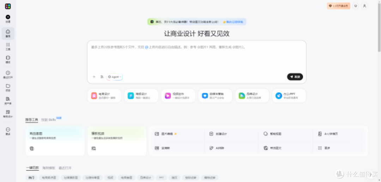Open the 帮我设计 sidebar icon
381x182 pixels.
[x=8, y=112]
